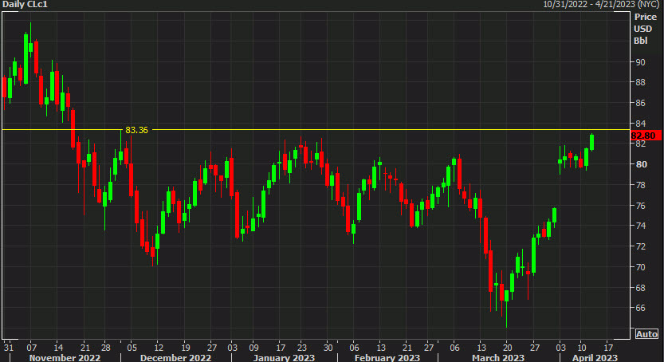This screenshot has height=362, width=664.
Task: Click the January 2023 month label
Action: pyautogui.click(x=284, y=358)
